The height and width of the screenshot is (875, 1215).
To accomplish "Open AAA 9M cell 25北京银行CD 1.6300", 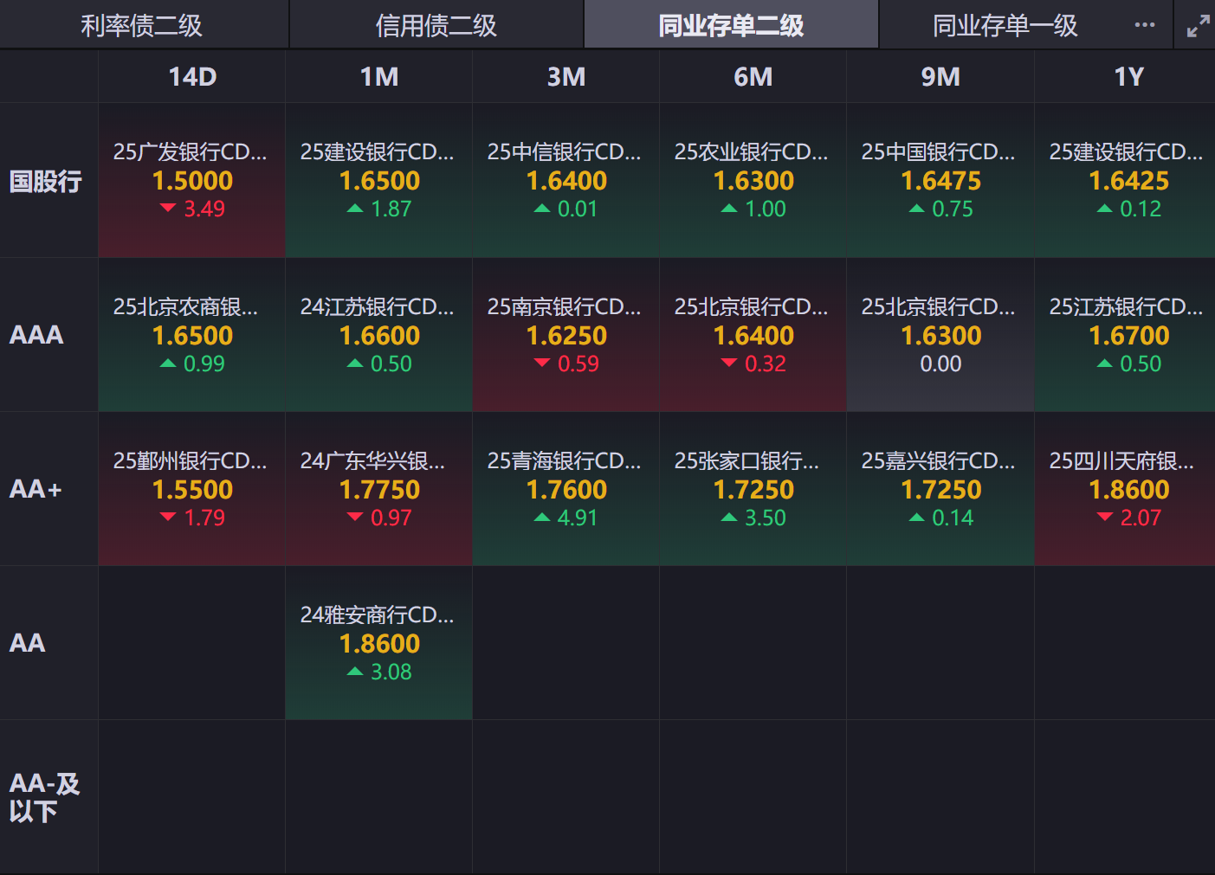I will [940, 335].
